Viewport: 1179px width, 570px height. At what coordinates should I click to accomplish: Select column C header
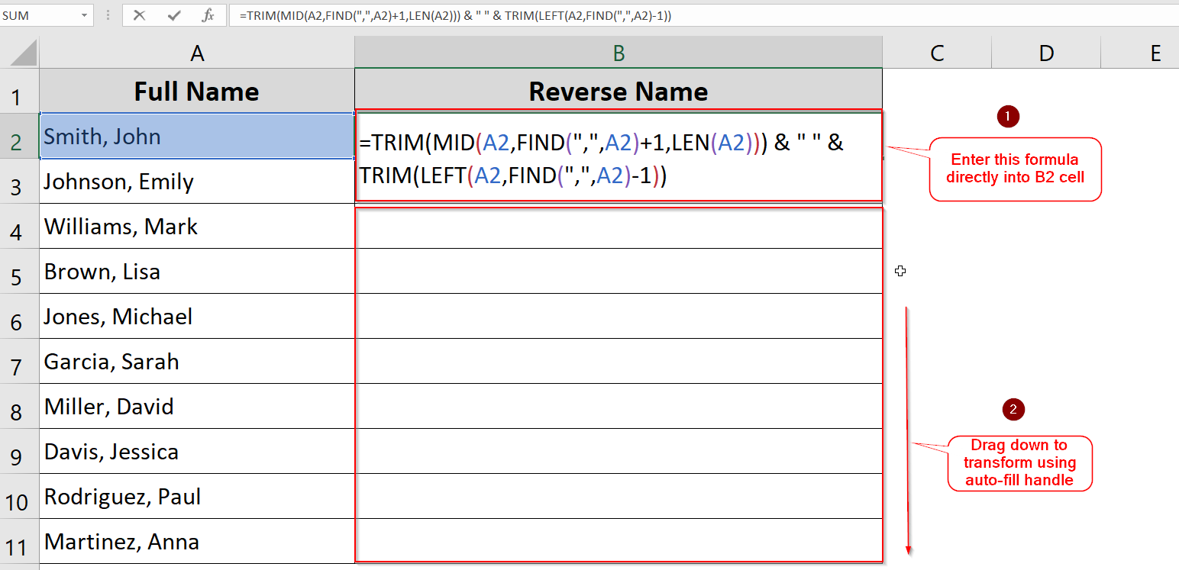point(937,52)
